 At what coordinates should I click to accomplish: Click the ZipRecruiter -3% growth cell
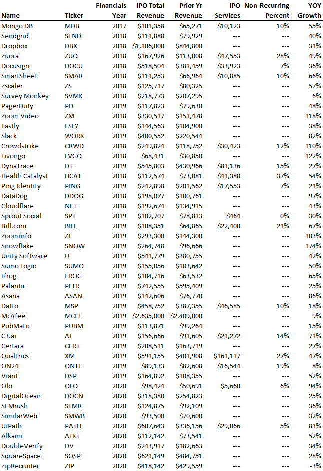tap(315, 466)
